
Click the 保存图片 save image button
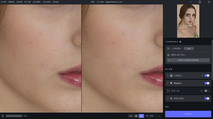coord(188,114)
